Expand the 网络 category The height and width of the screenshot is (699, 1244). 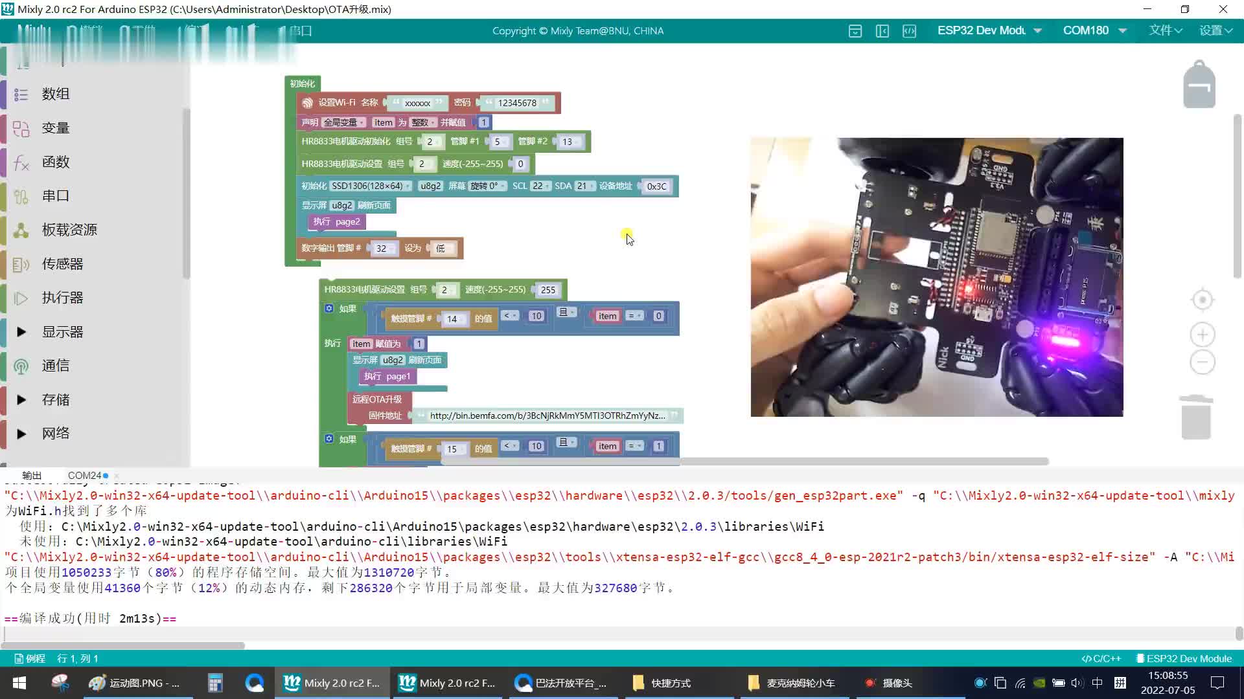21,434
